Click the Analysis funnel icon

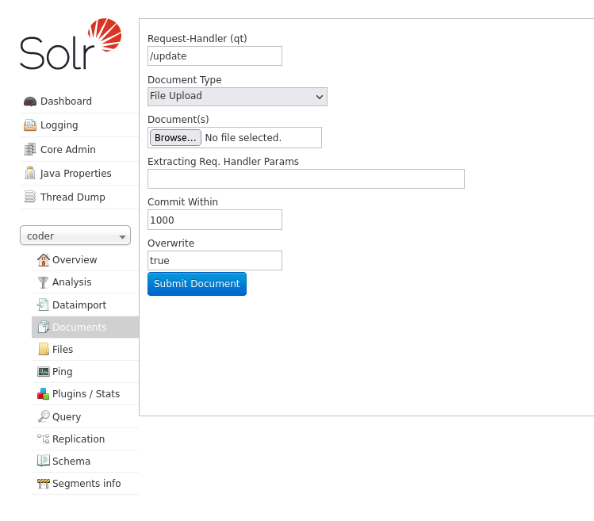point(44,282)
